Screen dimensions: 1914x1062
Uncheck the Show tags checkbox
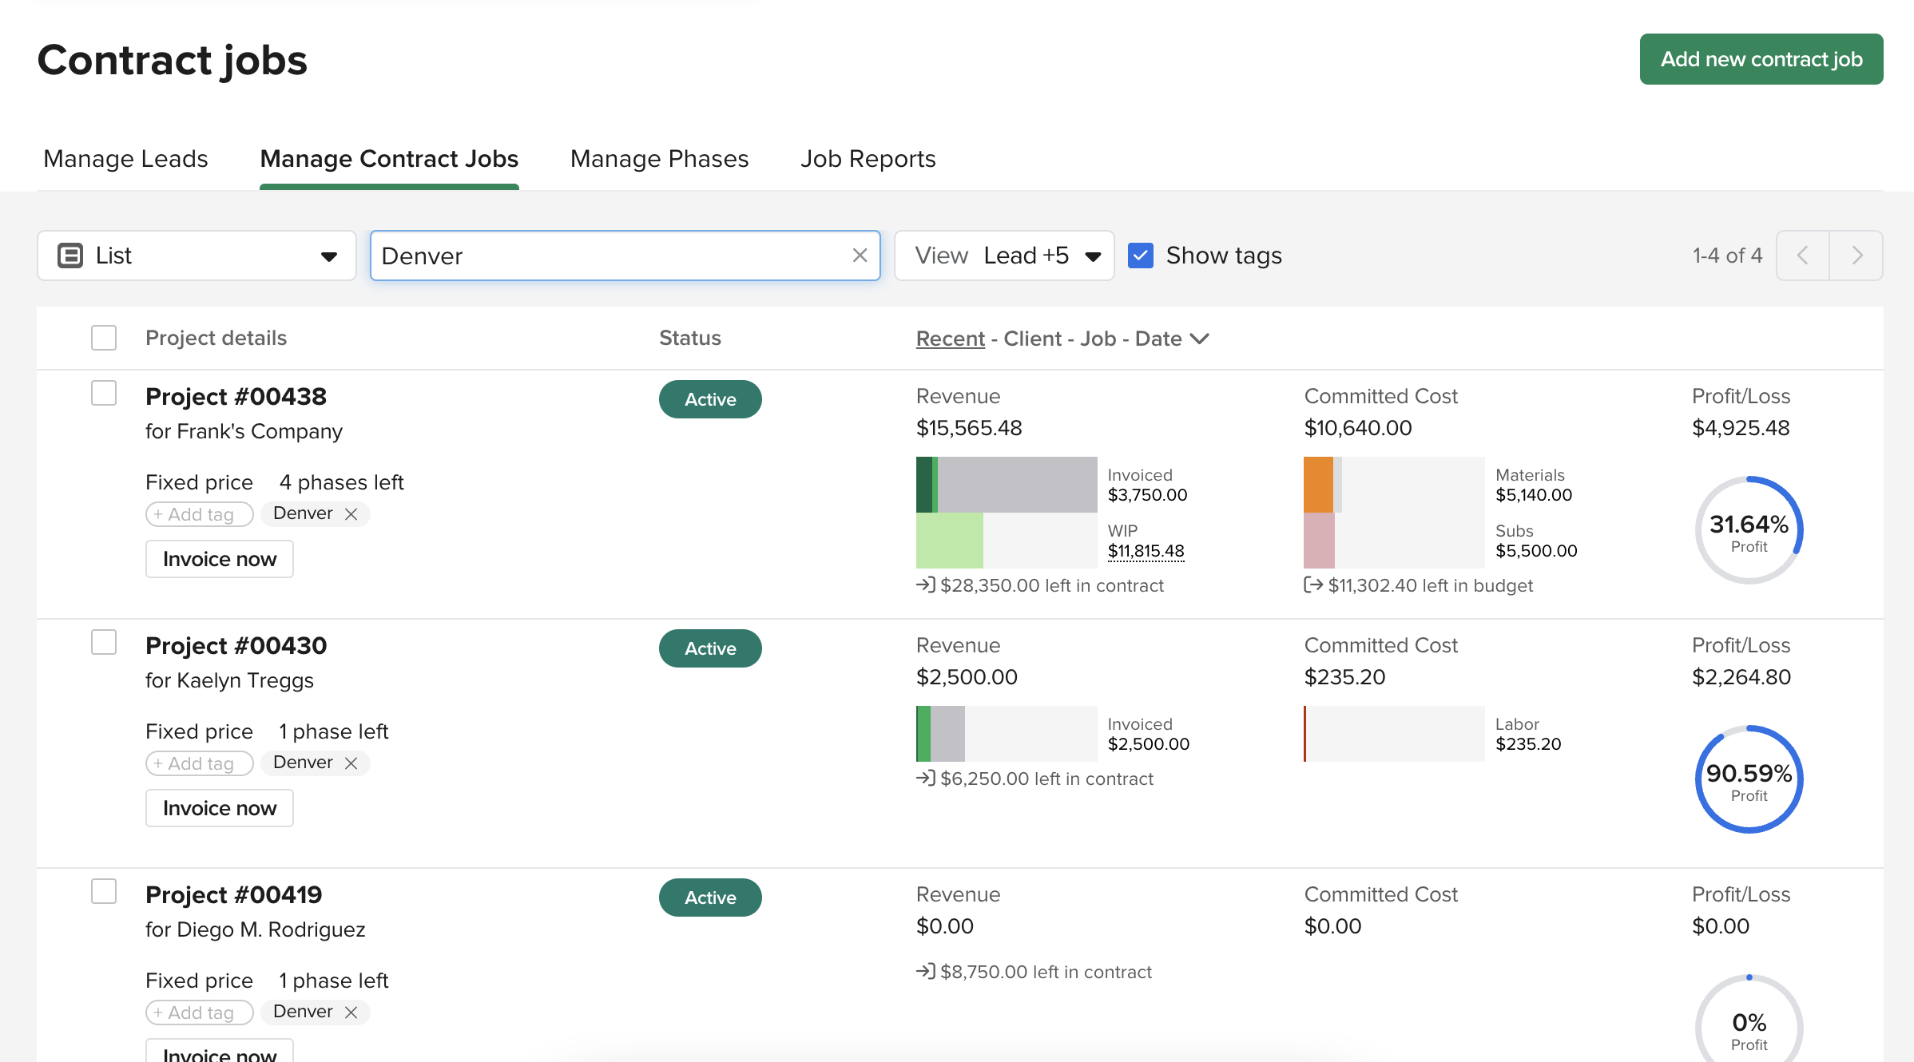click(x=1140, y=256)
